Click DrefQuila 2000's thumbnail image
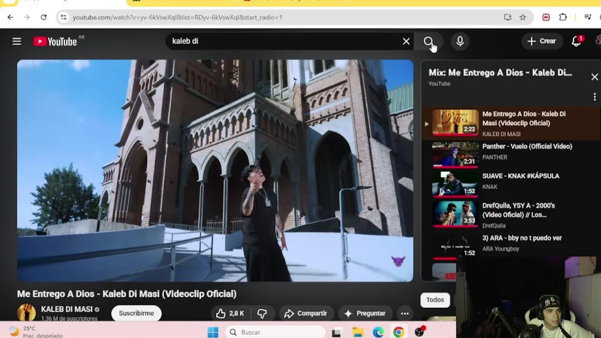 [x=455, y=214]
